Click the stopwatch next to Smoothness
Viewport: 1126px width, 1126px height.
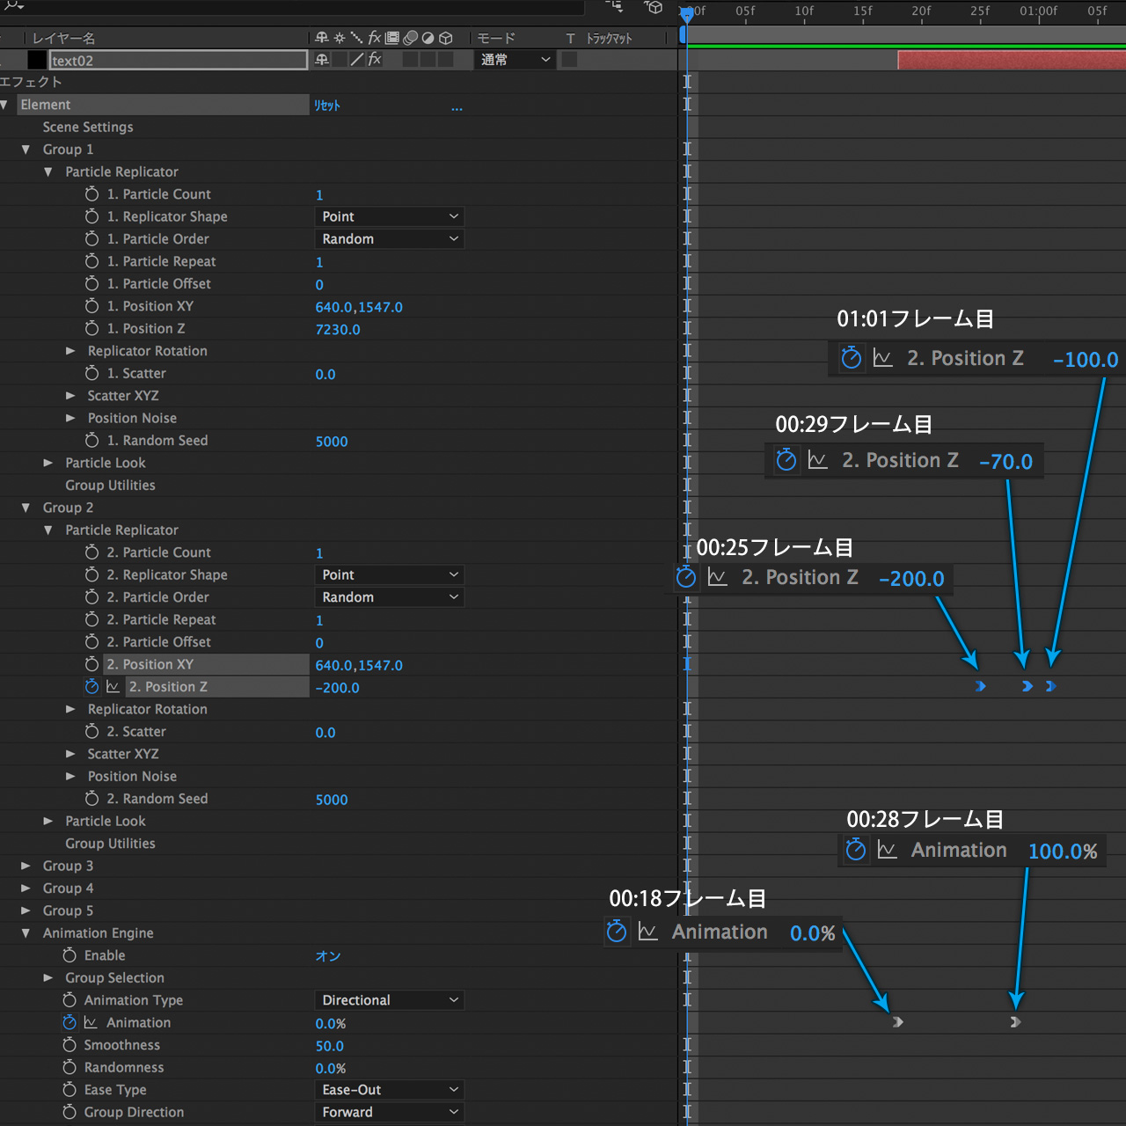[x=69, y=1045]
